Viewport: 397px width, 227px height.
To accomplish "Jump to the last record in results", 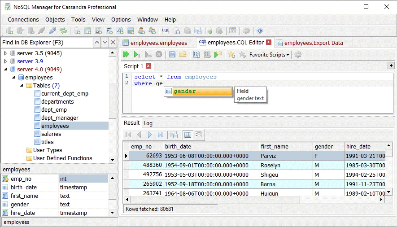I will click(161, 135).
